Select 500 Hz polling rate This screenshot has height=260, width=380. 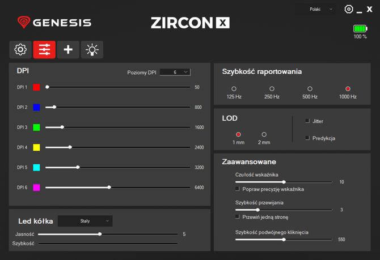[x=310, y=89]
